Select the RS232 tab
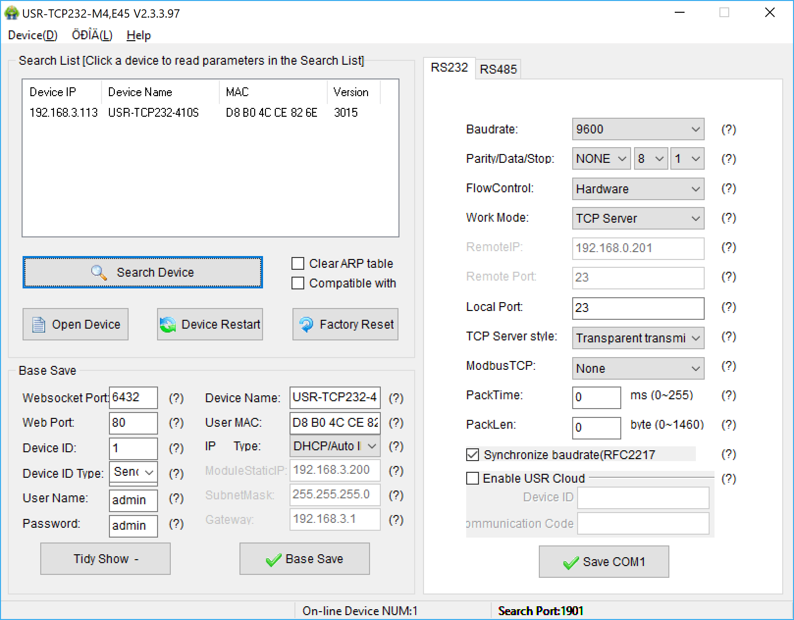The image size is (794, 620). (x=449, y=67)
